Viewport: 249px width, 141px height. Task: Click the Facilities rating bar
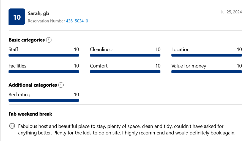pyautogui.click(x=44, y=72)
